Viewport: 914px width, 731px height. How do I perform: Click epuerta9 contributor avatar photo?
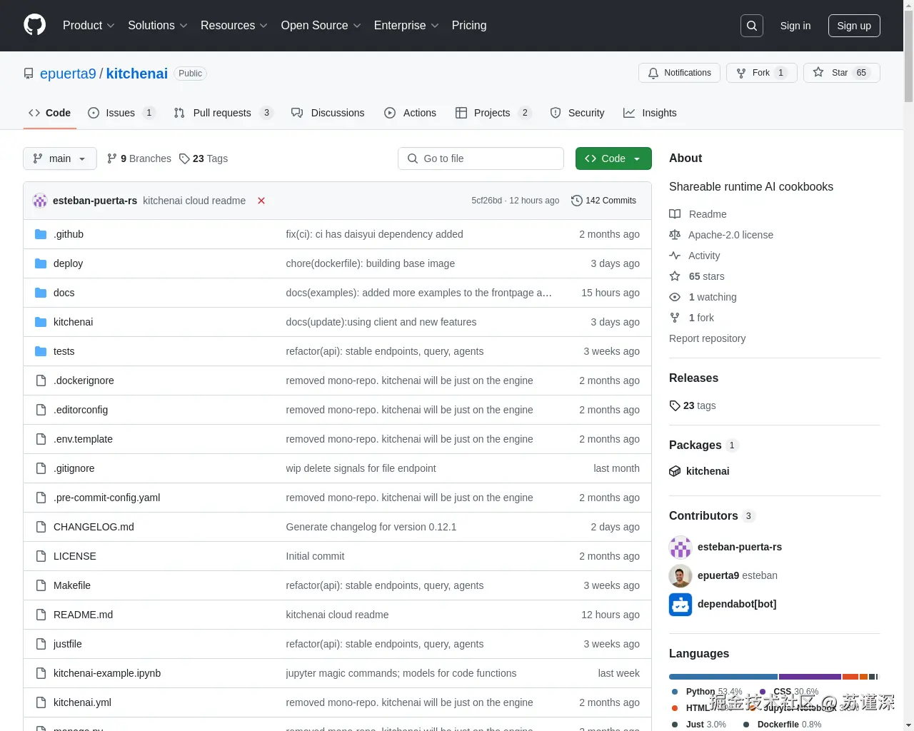pos(681,575)
